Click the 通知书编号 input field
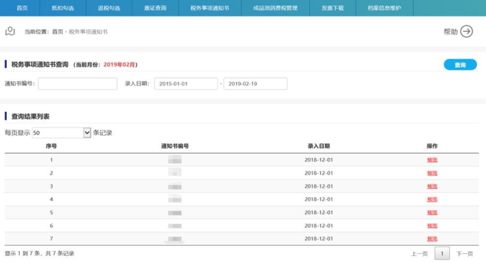Image resolution: width=486 pixels, height=263 pixels. 77,83
